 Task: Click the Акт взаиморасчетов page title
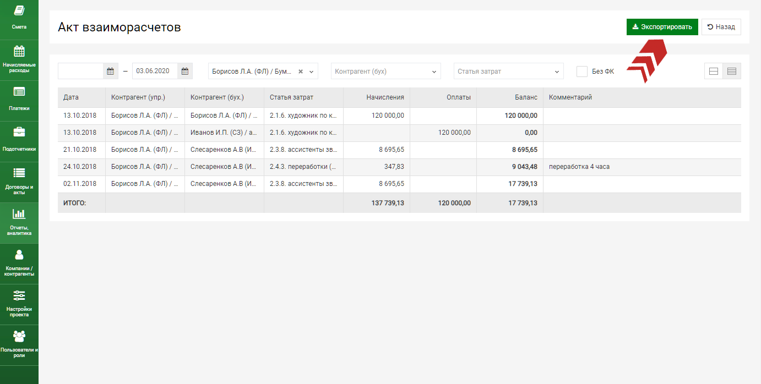[x=119, y=27]
